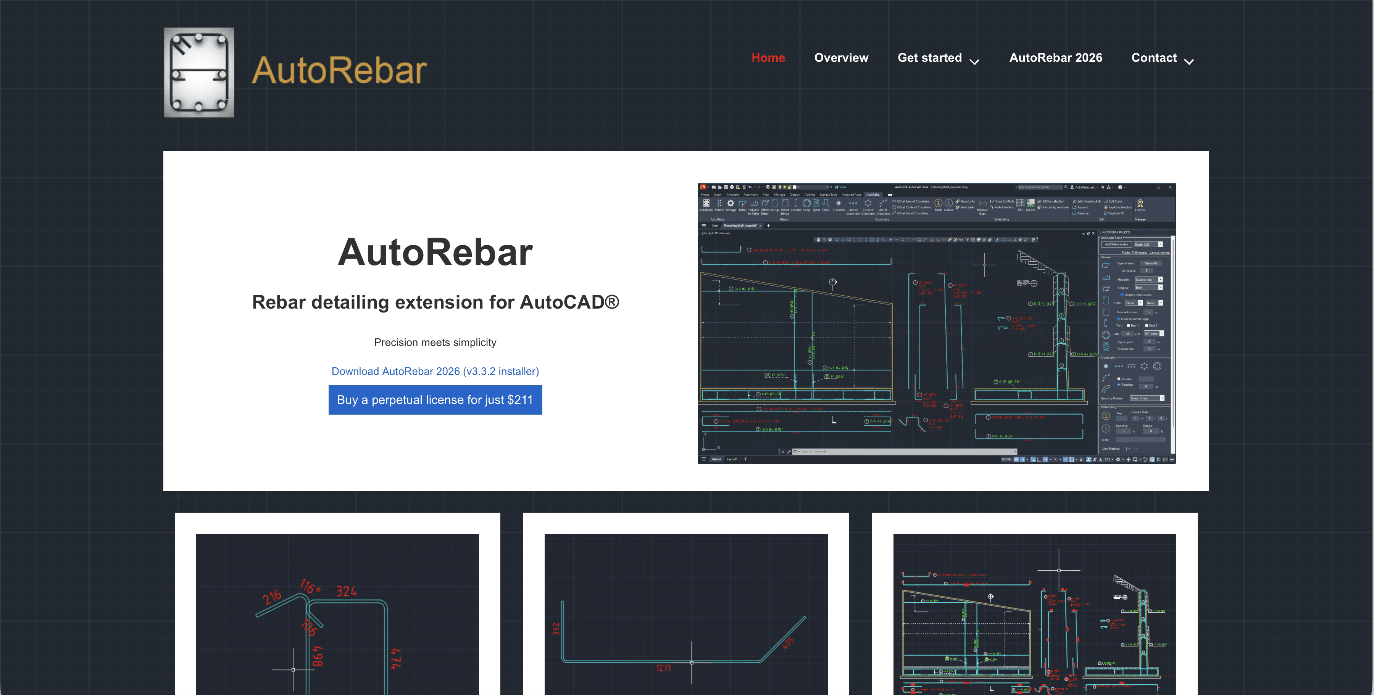Toggle the Display dimensions checkbox in palette

click(x=1122, y=295)
